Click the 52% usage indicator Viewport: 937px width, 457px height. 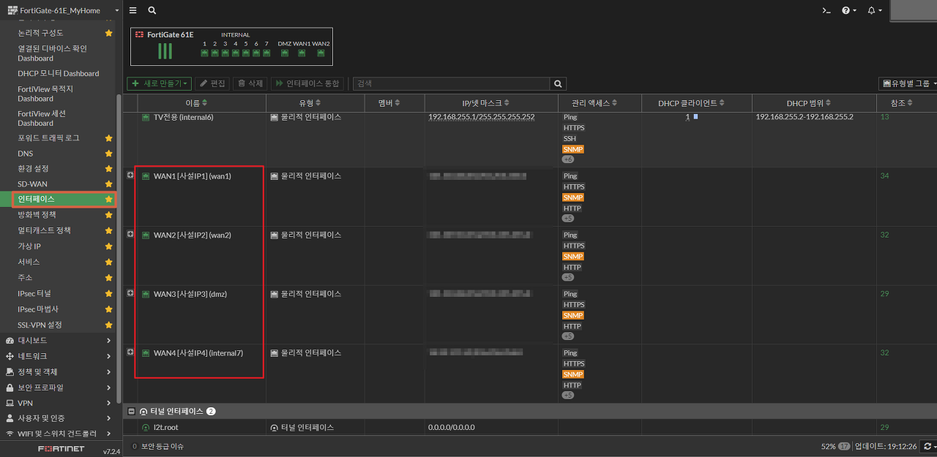point(835,446)
